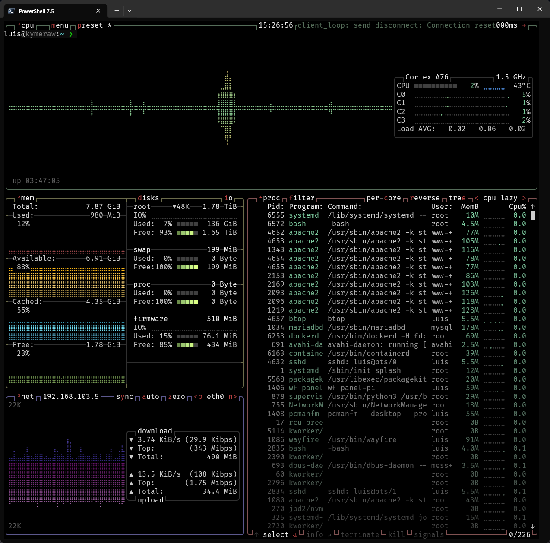Click the CPU 2% usage meter
This screenshot has width=550, height=543.
click(436, 86)
